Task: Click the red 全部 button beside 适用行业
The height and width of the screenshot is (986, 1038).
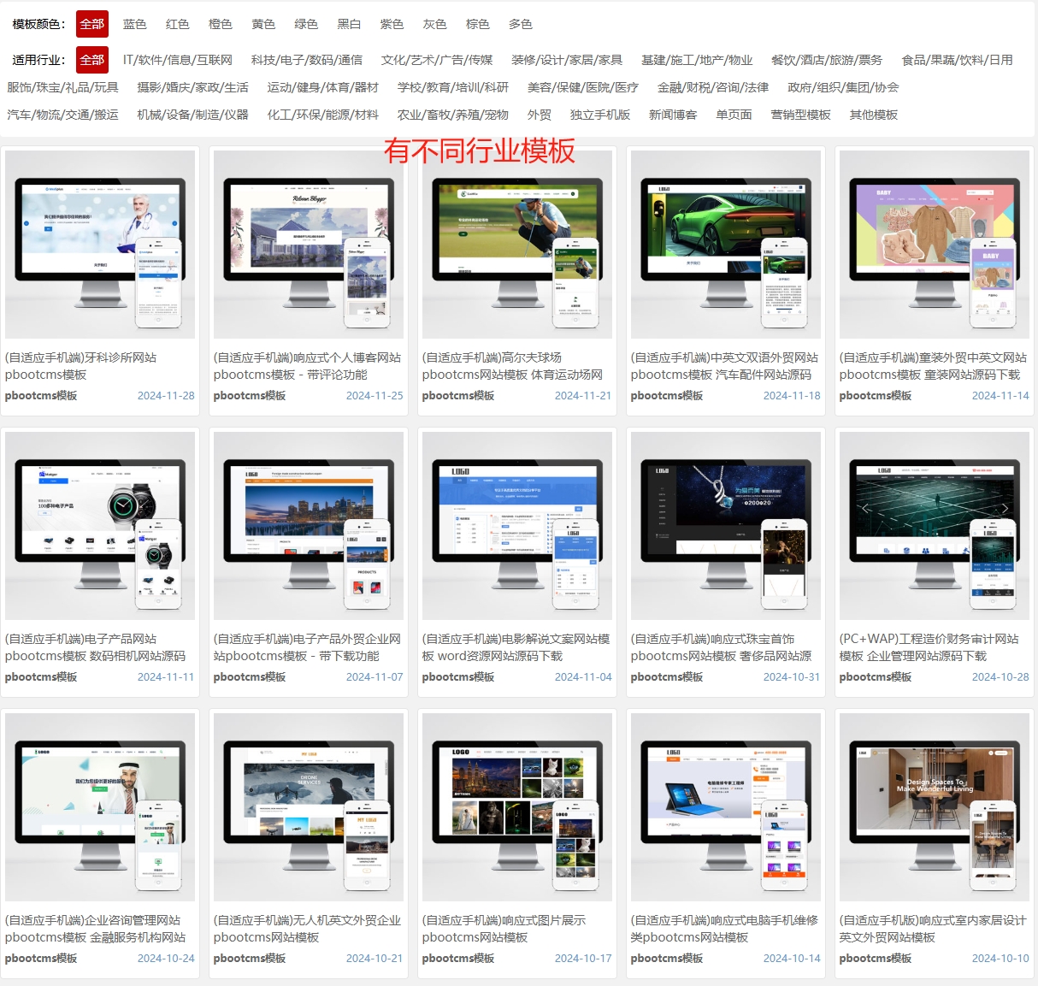Action: point(92,60)
